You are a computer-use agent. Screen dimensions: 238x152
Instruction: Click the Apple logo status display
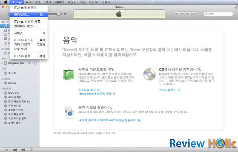coord(119,14)
